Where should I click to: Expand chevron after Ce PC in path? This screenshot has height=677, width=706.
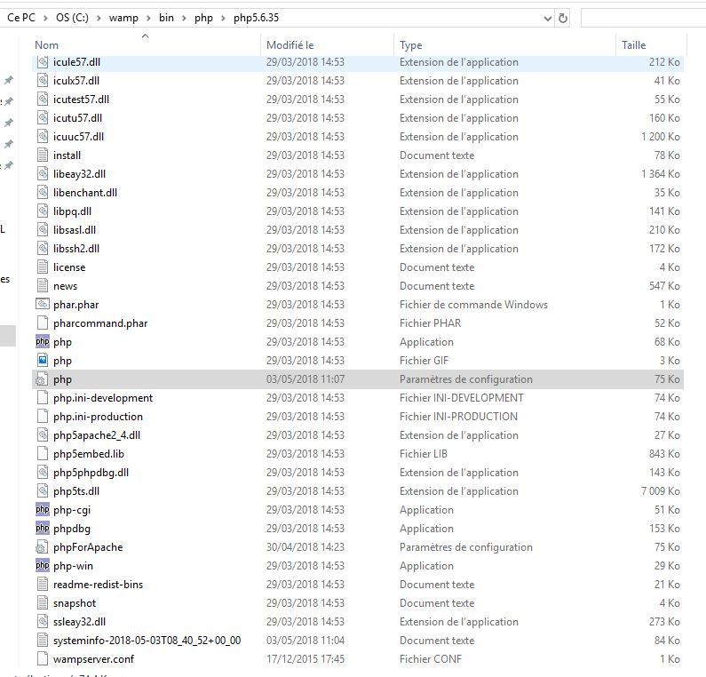[x=45, y=18]
